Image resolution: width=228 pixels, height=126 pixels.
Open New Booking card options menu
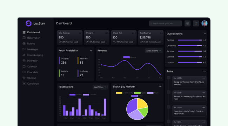coord(80,33)
